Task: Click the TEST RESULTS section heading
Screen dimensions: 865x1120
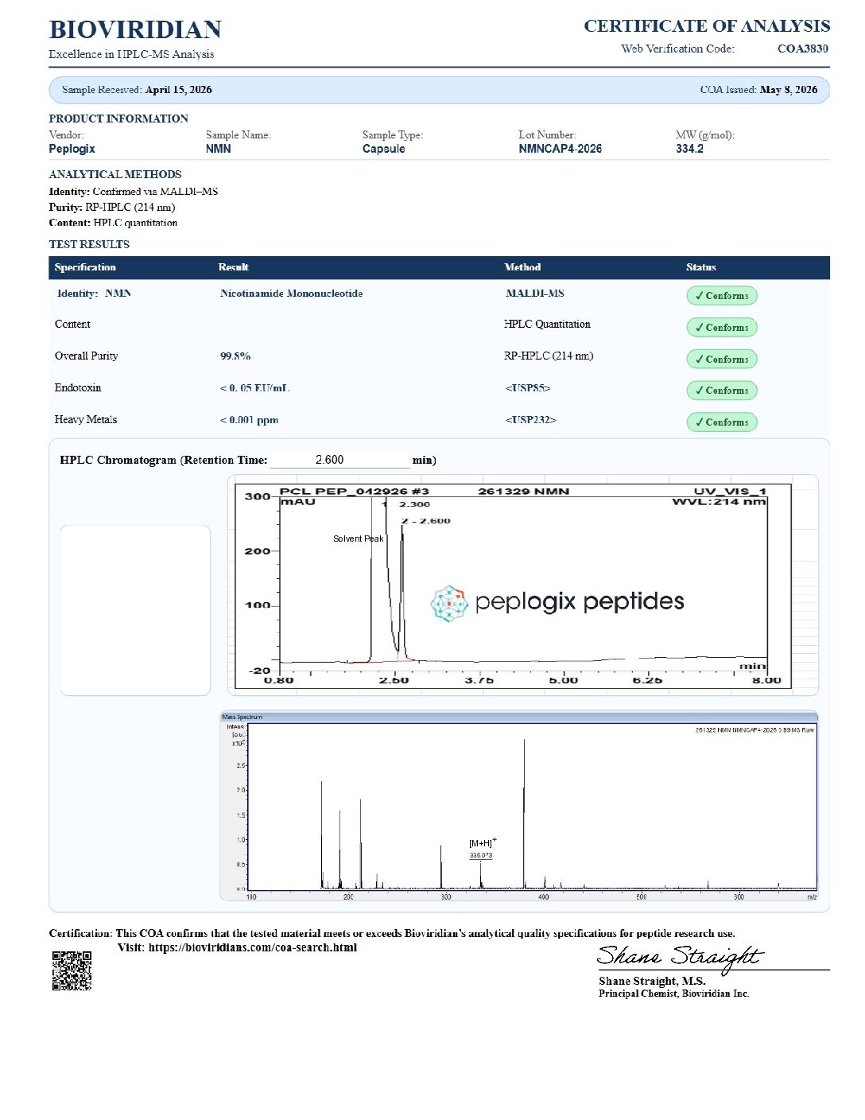Action: 89,244
